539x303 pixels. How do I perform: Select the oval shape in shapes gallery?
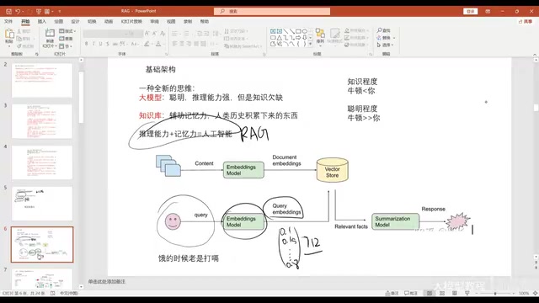305,31
